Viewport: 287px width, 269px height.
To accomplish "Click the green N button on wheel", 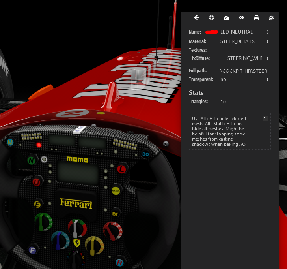I will pyautogui.click(x=31, y=161).
